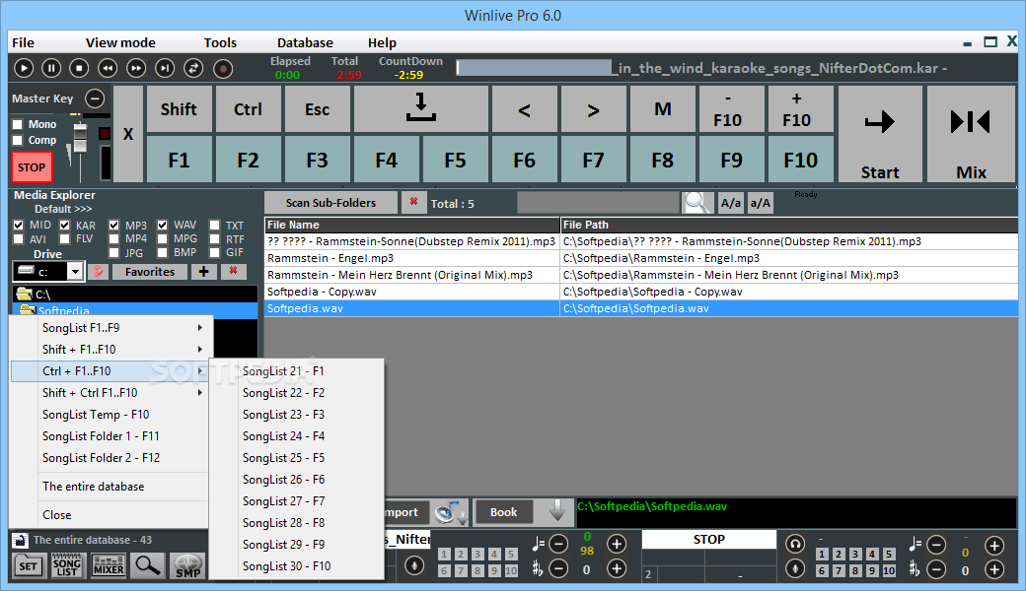Click the down arrow beside Book
Screen dimensions: 1026x591
pos(556,511)
